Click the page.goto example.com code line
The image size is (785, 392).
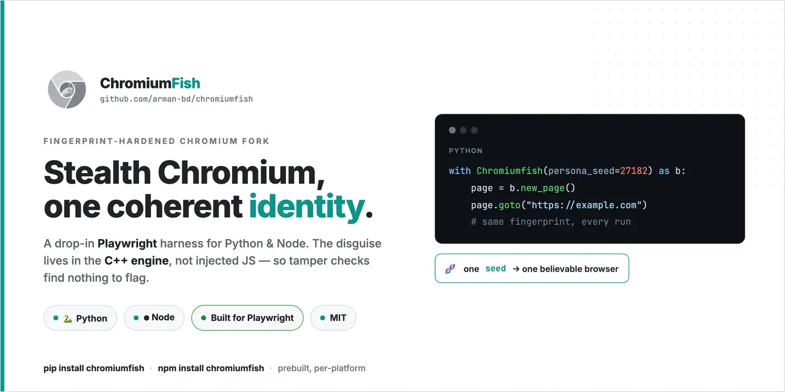(x=559, y=205)
